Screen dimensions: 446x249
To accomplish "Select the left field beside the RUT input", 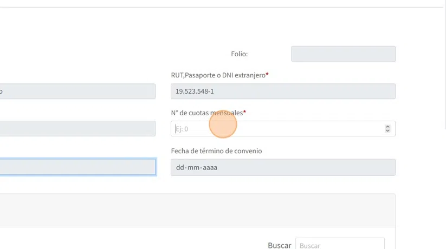I will click(77, 91).
